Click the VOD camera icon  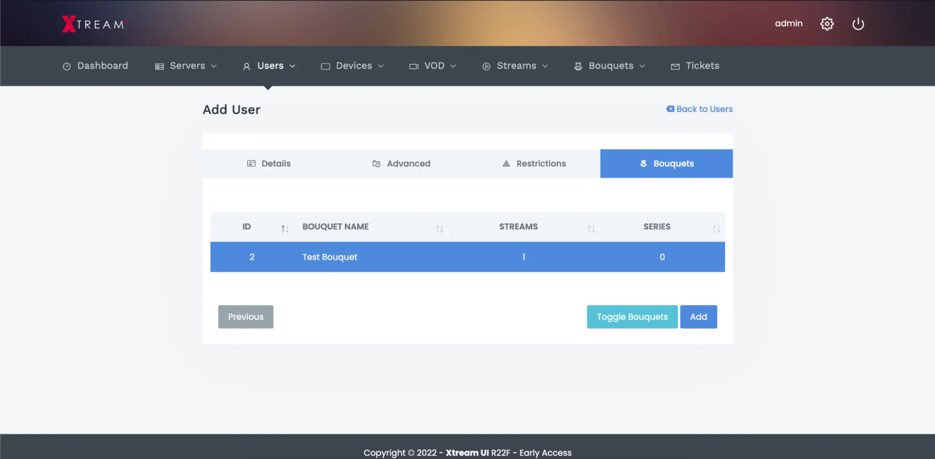coord(414,66)
